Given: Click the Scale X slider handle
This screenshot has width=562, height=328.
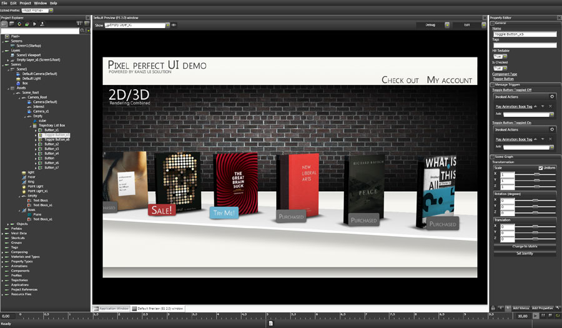Looking at the screenshot, I should [536, 174].
